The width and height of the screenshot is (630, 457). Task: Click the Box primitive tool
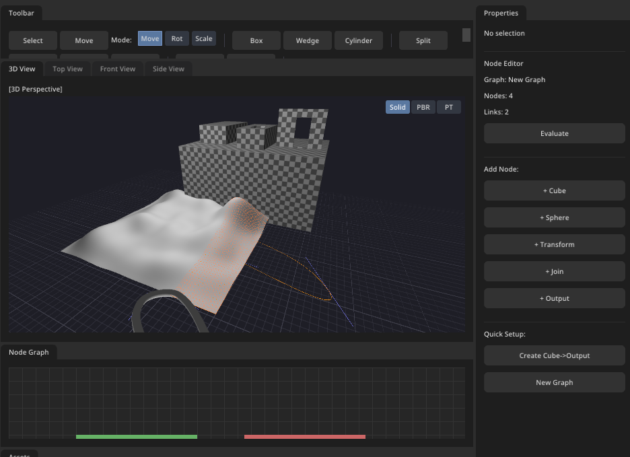tap(256, 40)
